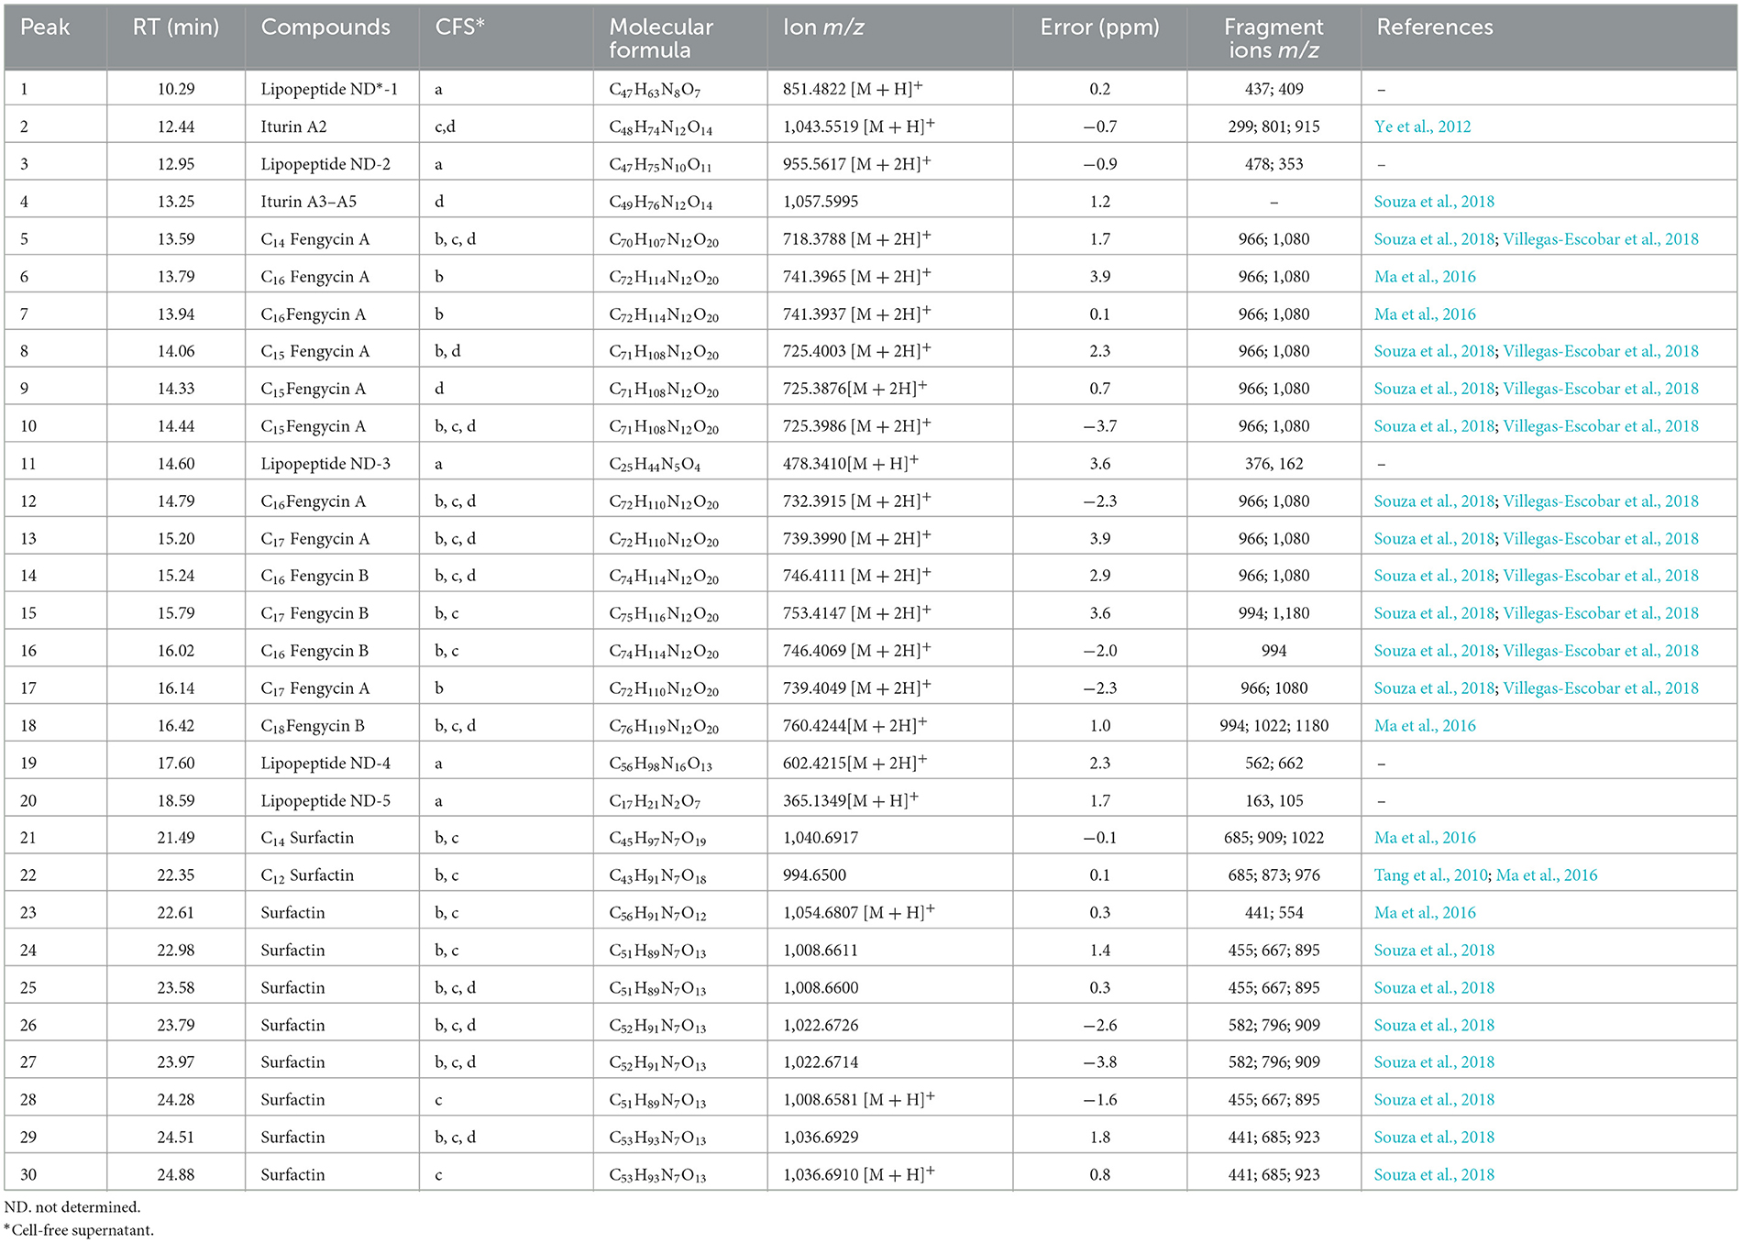Select the retention time 24.88
This screenshot has height=1243, width=1742.
coord(176,1175)
